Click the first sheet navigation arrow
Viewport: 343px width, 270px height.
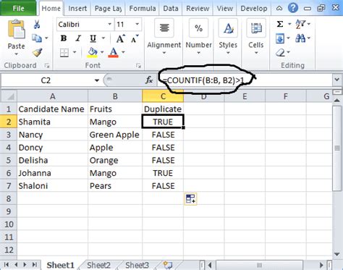pyautogui.click(x=7, y=265)
